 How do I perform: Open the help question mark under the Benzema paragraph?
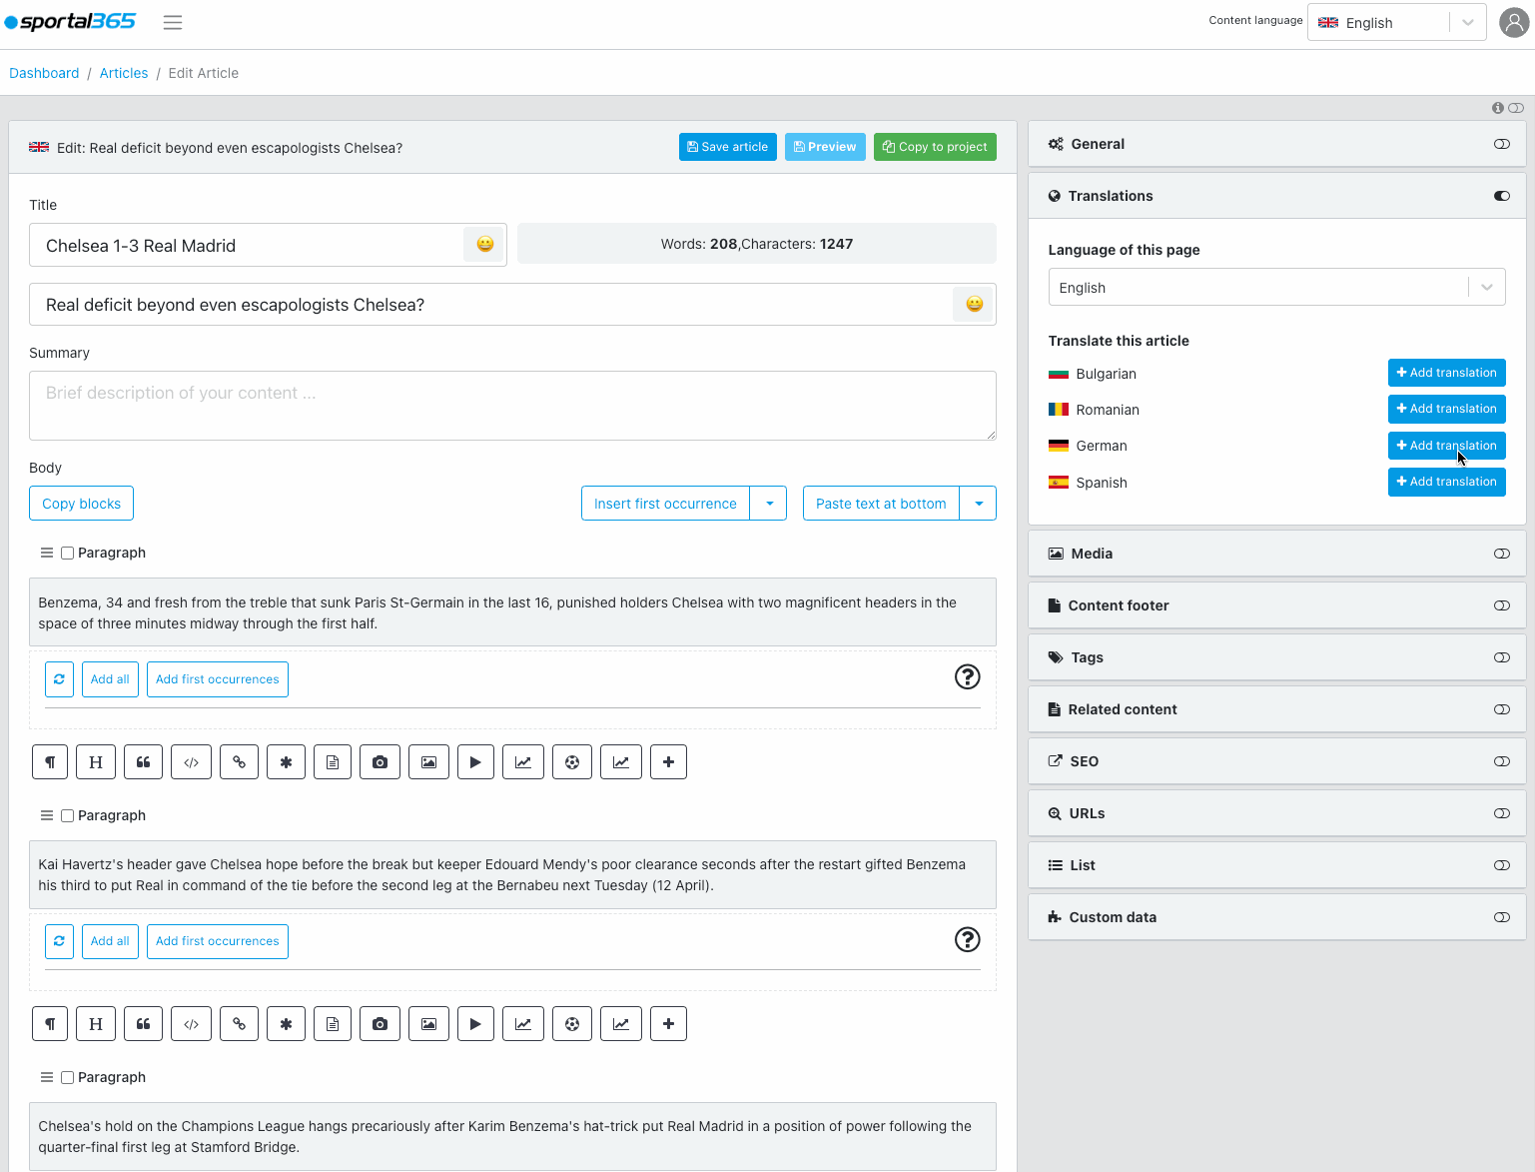[x=967, y=677]
